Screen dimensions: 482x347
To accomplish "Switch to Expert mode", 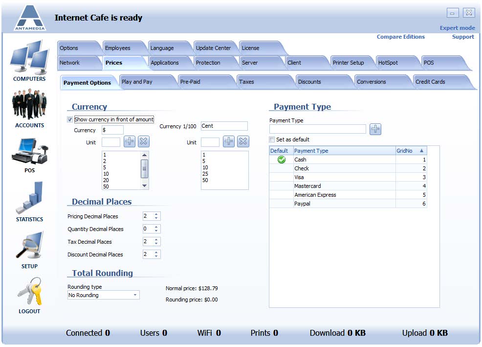I will (x=457, y=28).
